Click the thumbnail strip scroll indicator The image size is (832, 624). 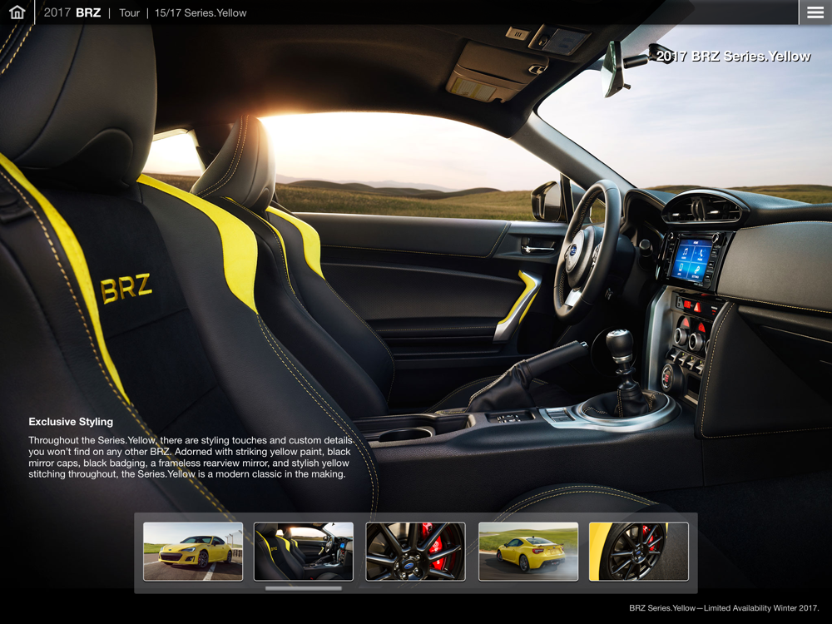[x=304, y=588]
